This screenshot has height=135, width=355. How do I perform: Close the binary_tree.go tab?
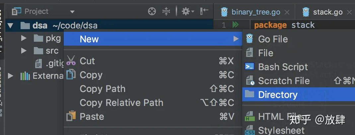[287, 12]
